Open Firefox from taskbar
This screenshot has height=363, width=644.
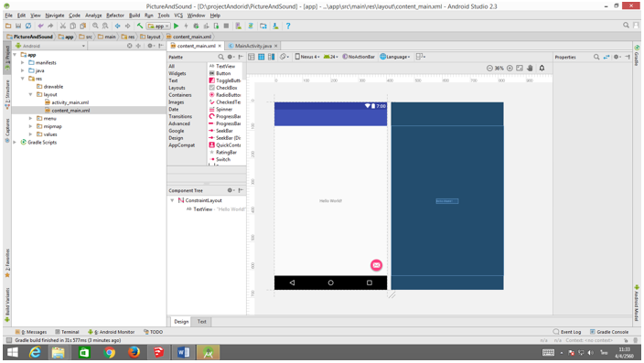coord(134,352)
